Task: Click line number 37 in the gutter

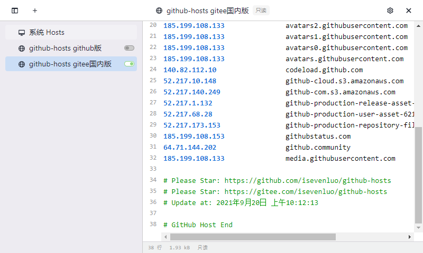Action: tap(153, 213)
